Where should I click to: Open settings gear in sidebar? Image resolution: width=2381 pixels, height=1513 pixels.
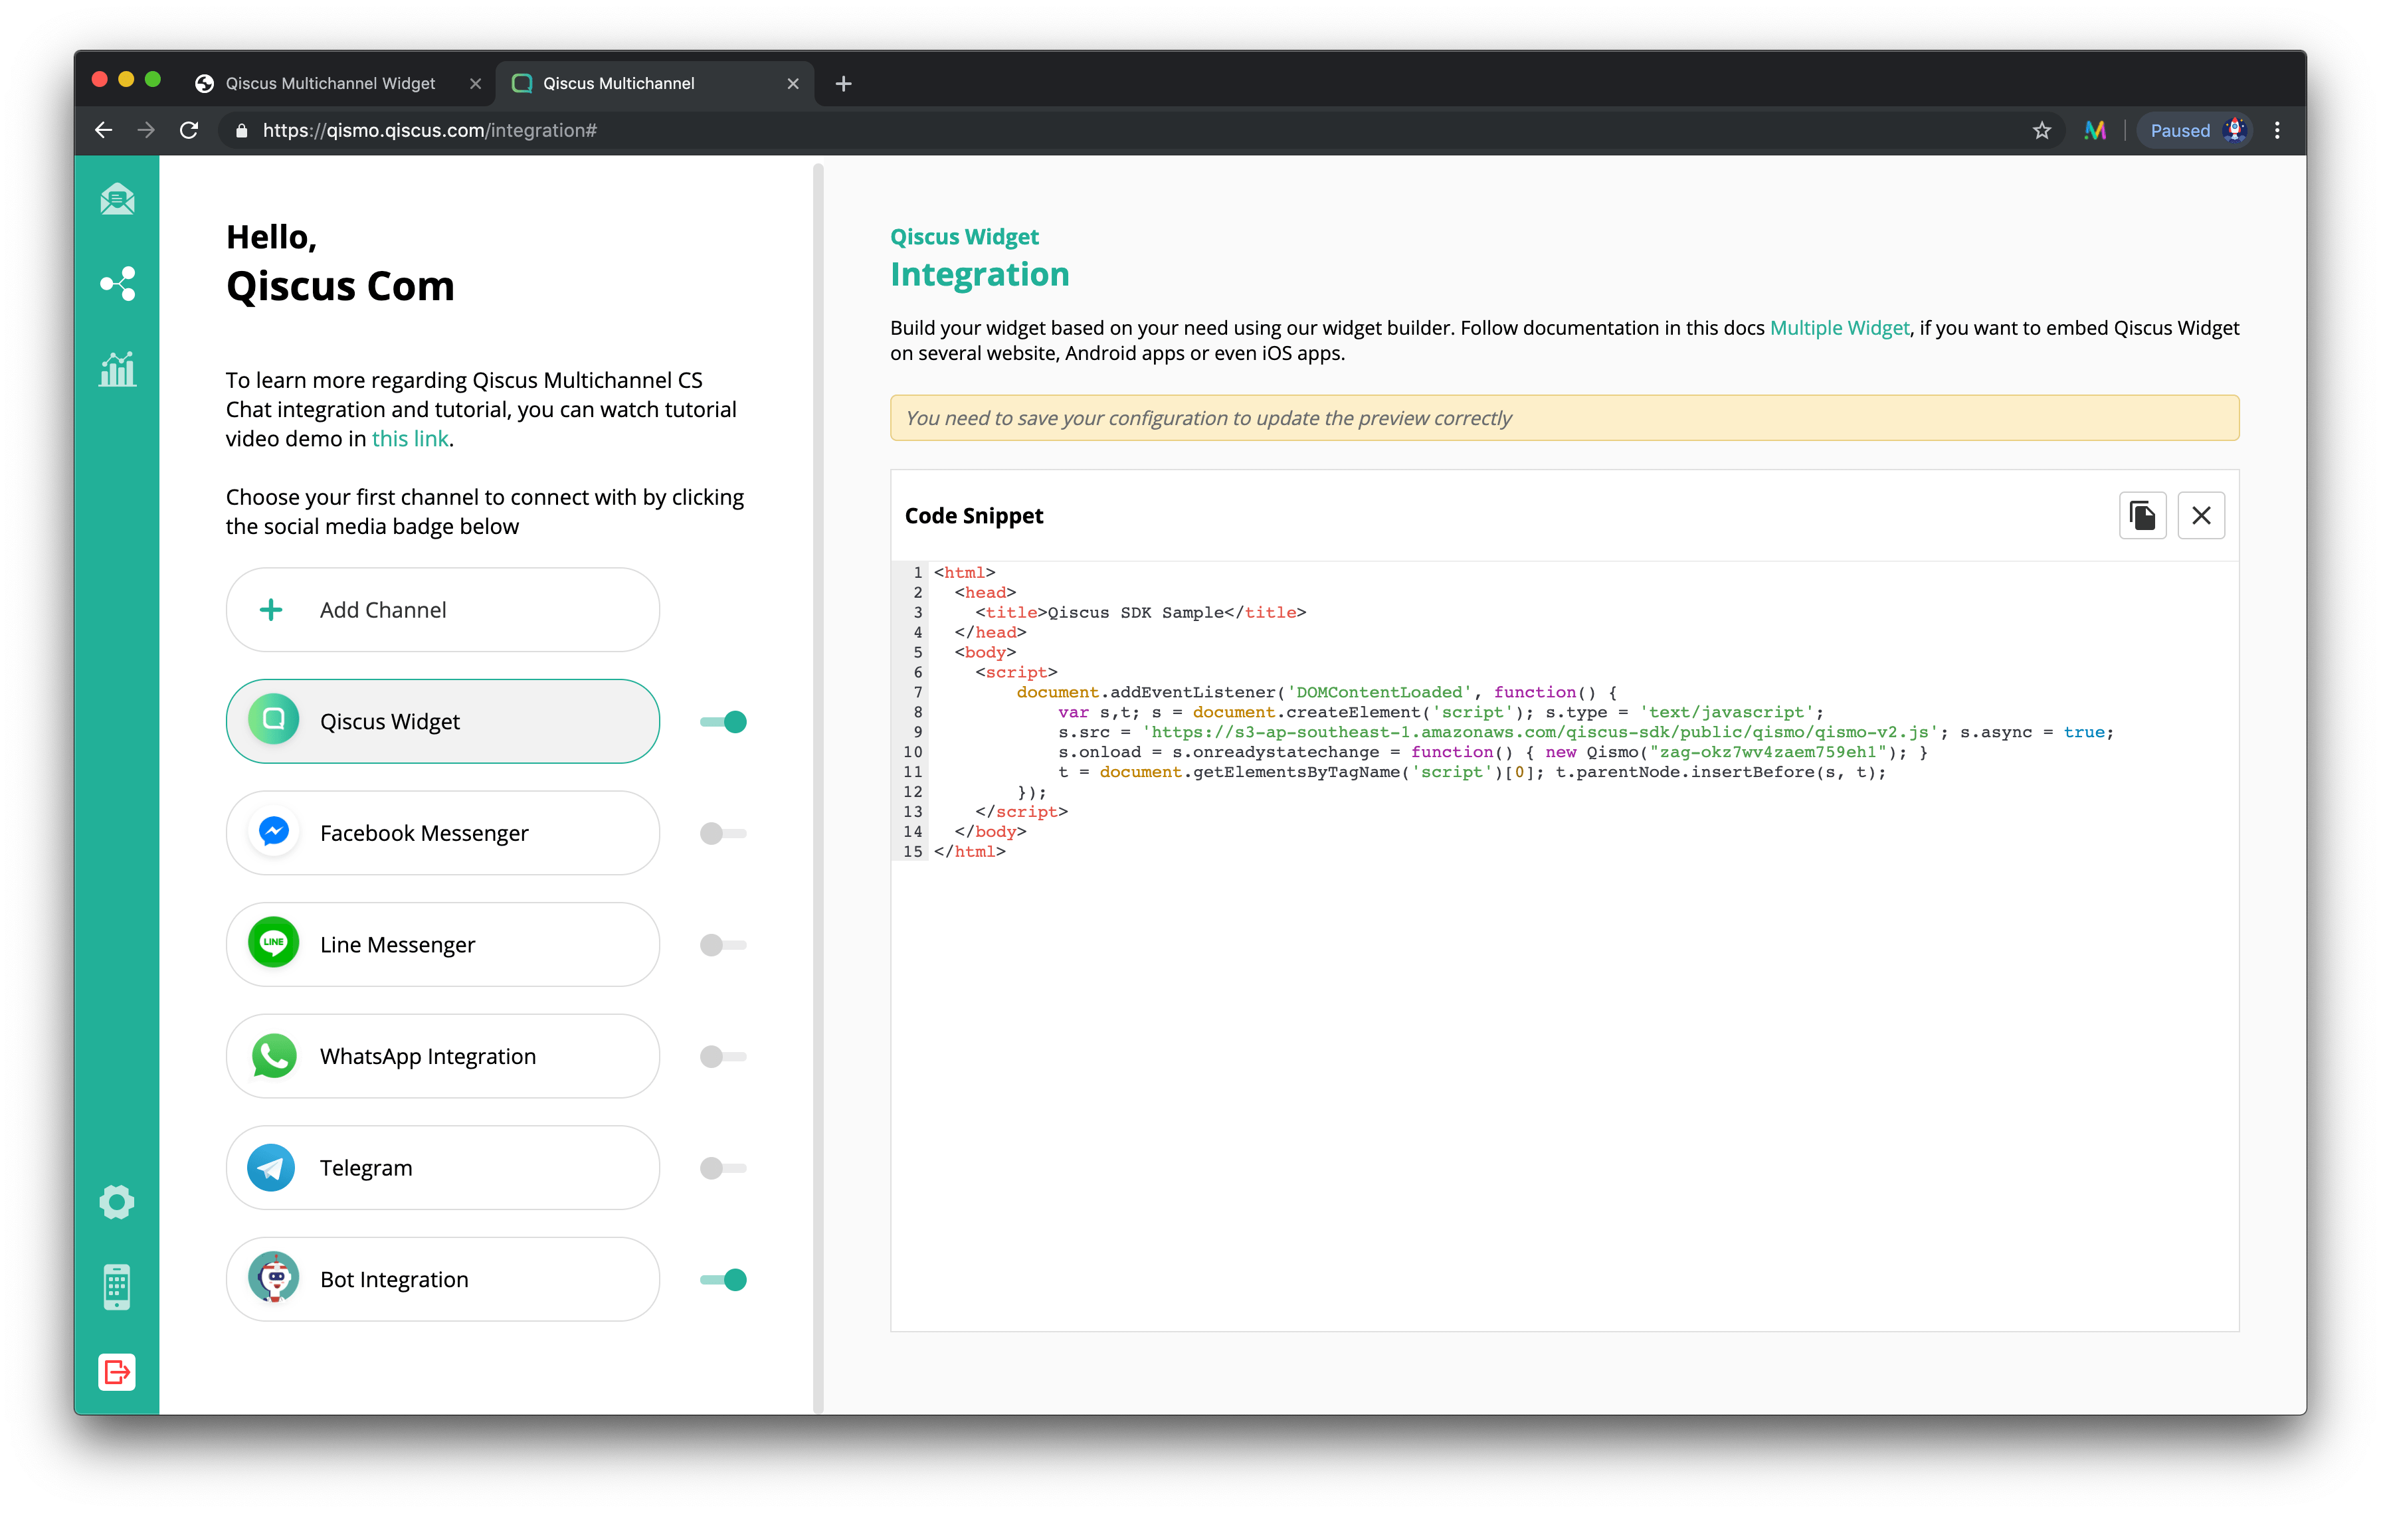(117, 1201)
